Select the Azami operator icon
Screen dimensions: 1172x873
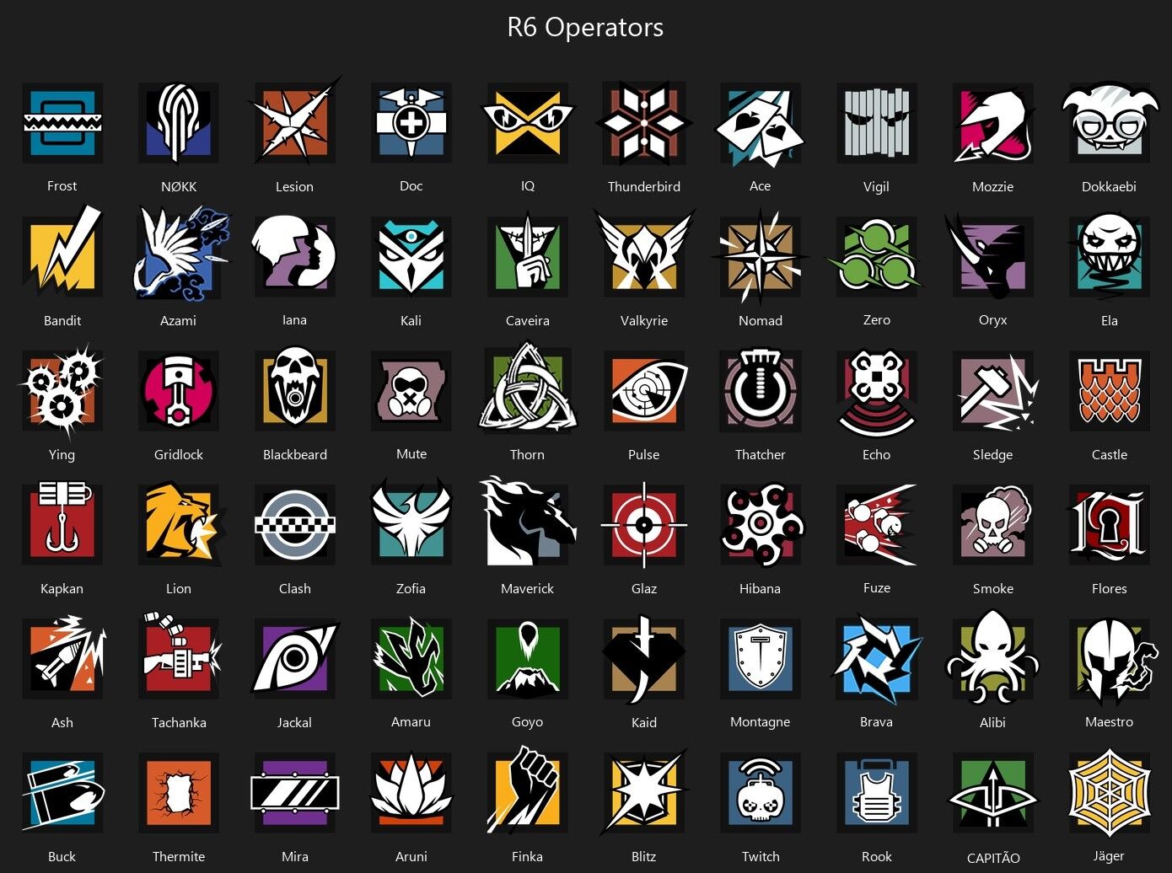point(180,254)
